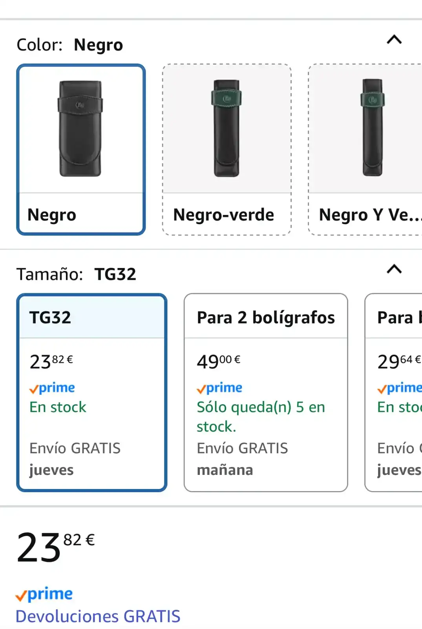Click the prime logo below main price
This screenshot has height=629, width=422.
44,594
